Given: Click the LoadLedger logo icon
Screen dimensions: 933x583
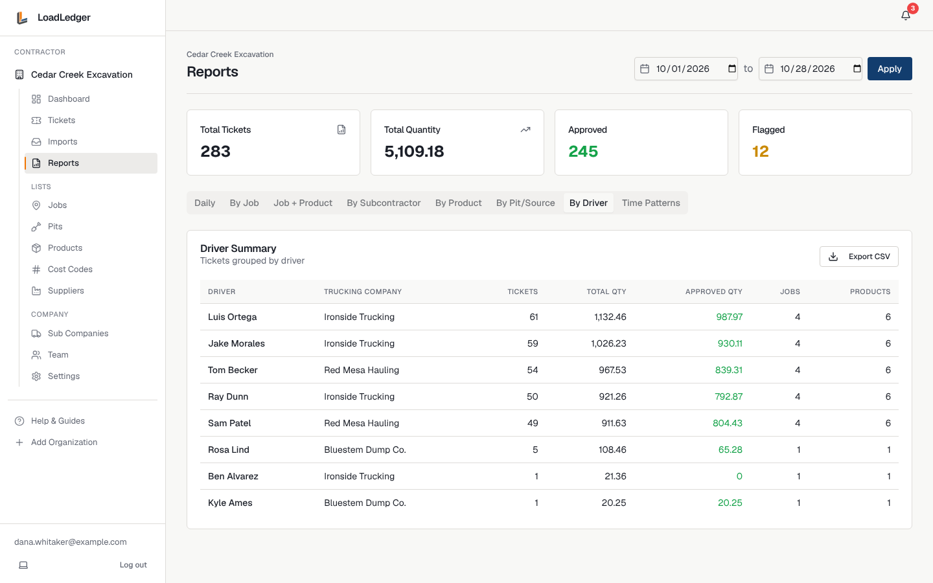Looking at the screenshot, I should tap(22, 17).
